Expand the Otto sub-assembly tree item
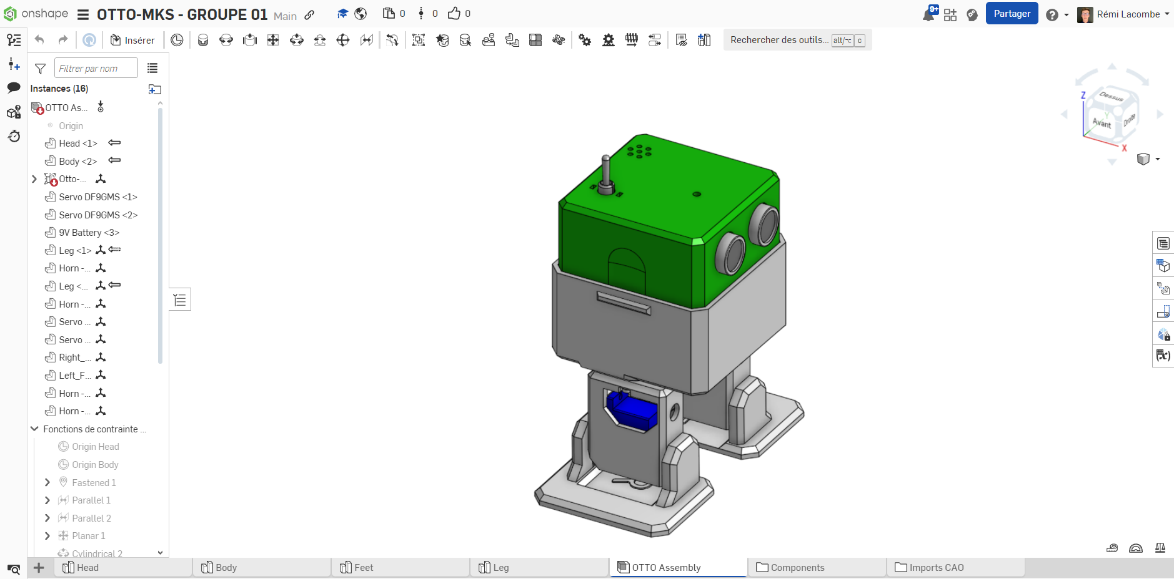1174x579 pixels. tap(34, 179)
